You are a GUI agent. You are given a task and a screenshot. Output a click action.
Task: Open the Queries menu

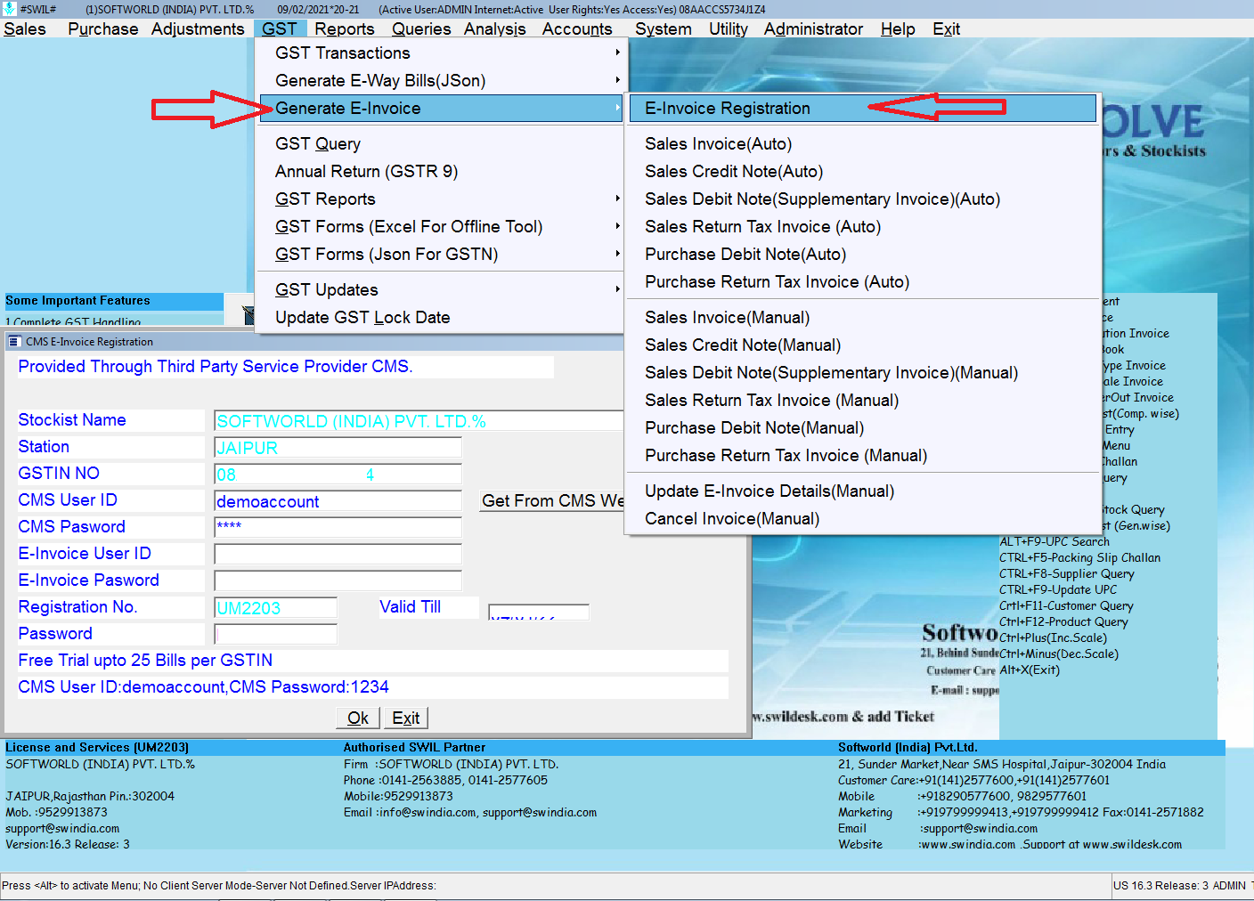tap(421, 28)
